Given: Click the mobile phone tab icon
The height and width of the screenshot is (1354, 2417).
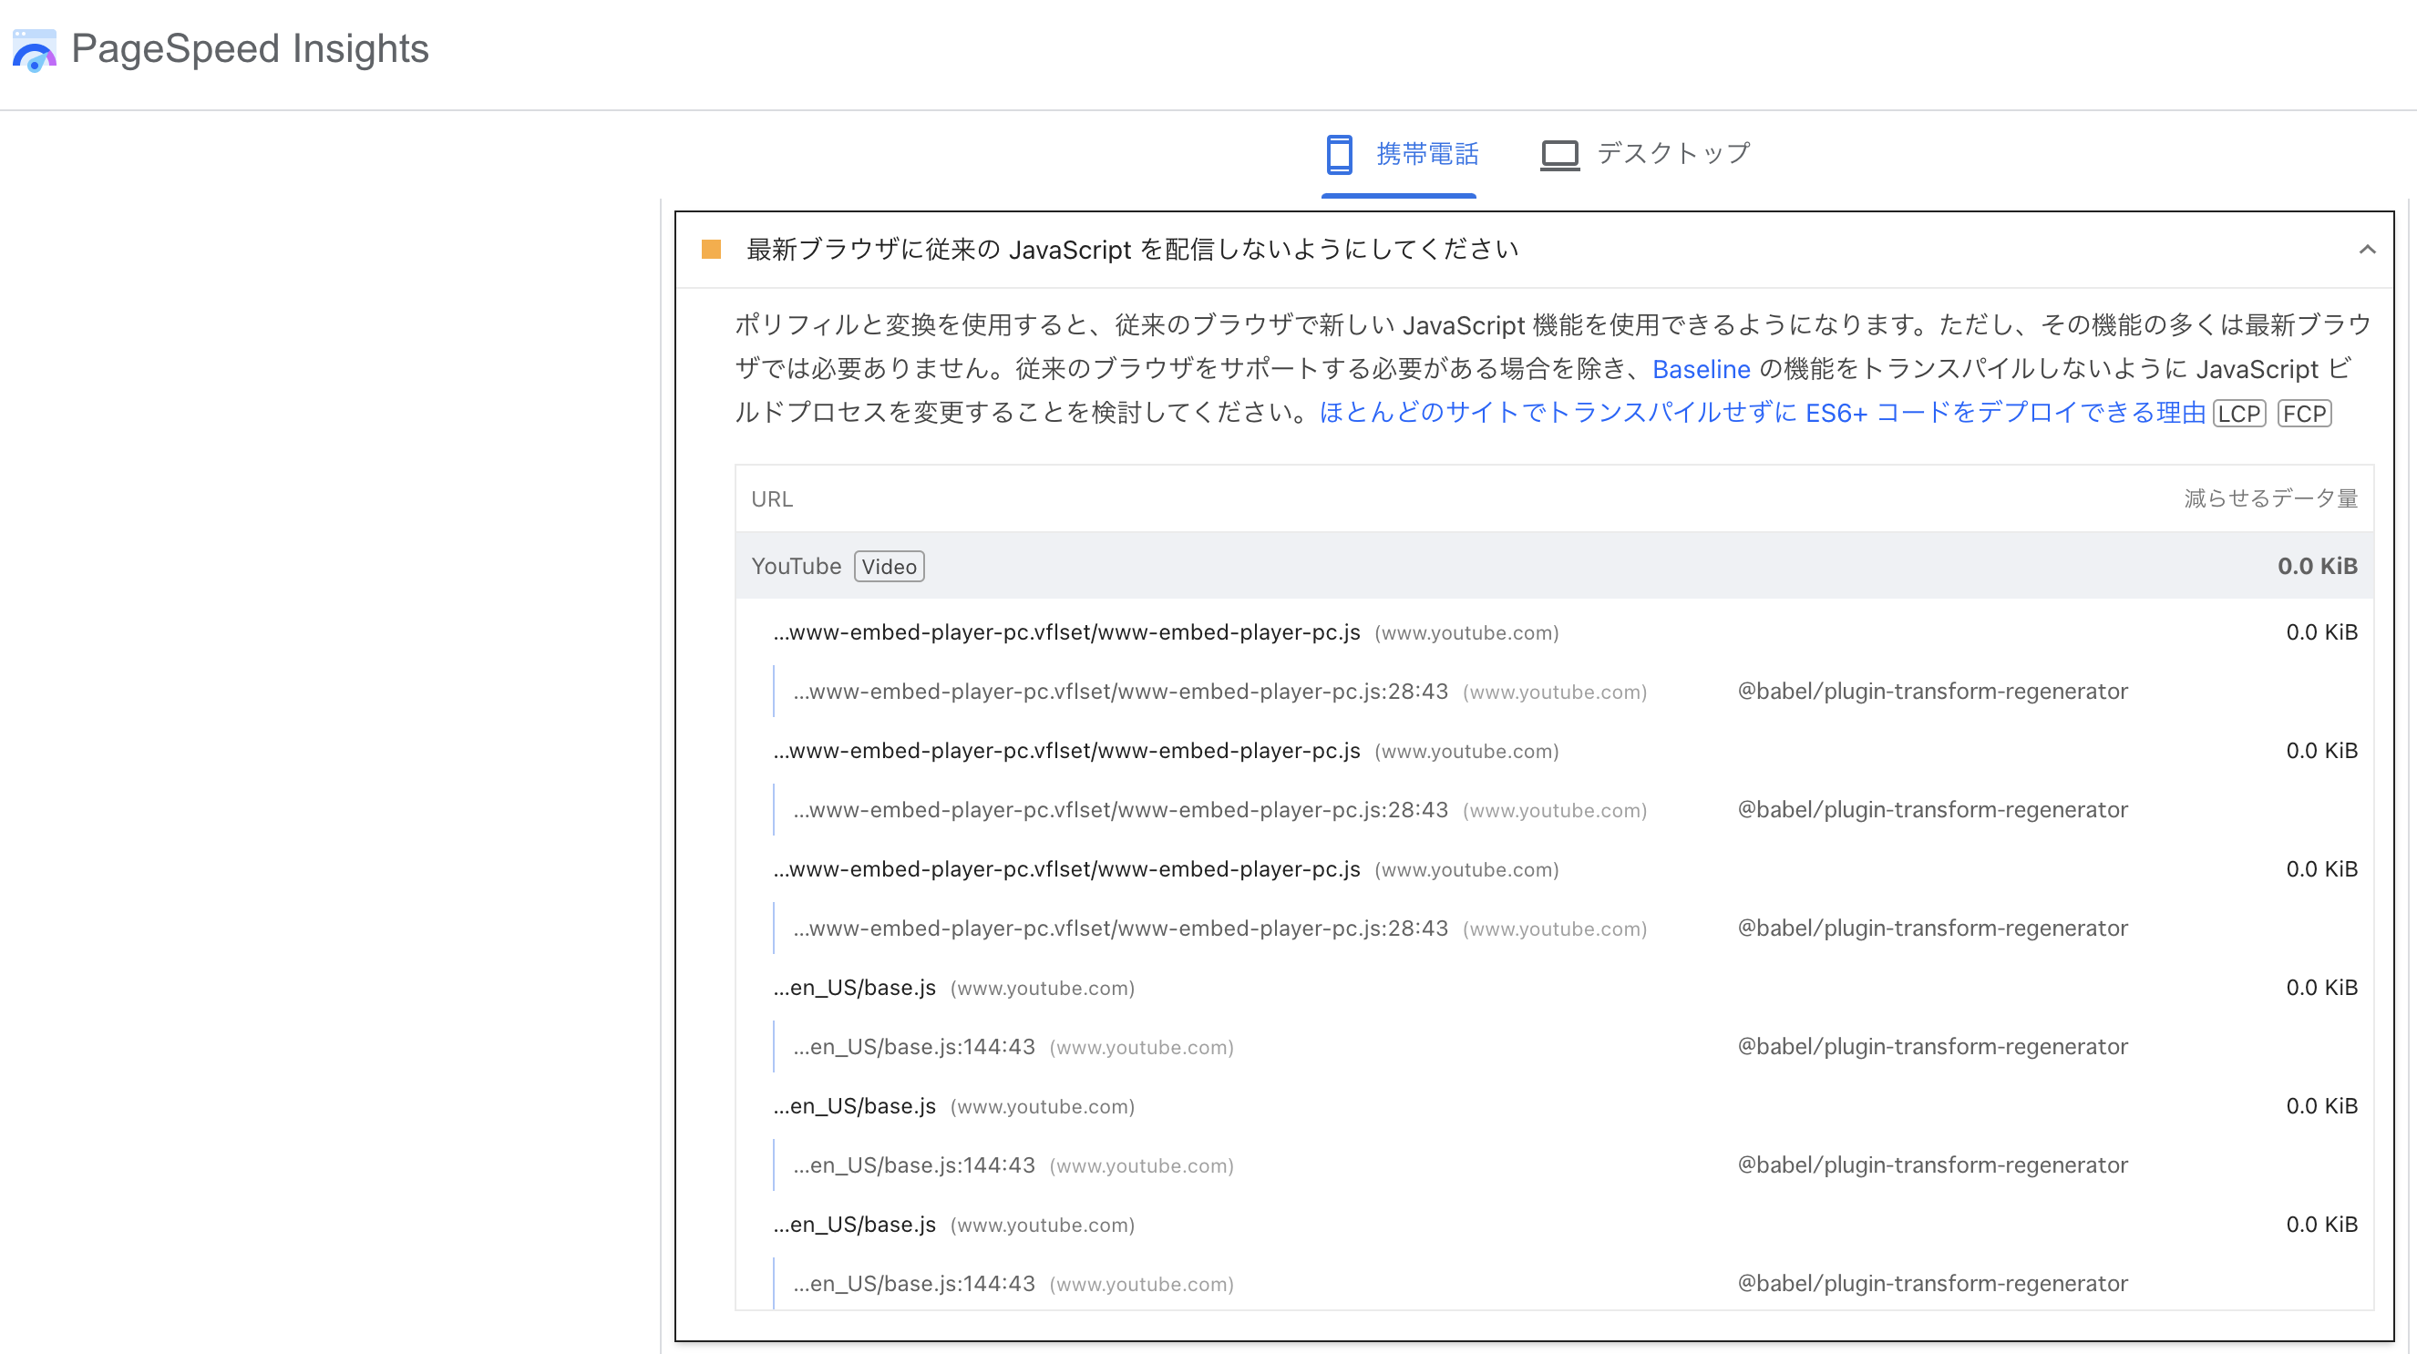Looking at the screenshot, I should (x=1339, y=155).
